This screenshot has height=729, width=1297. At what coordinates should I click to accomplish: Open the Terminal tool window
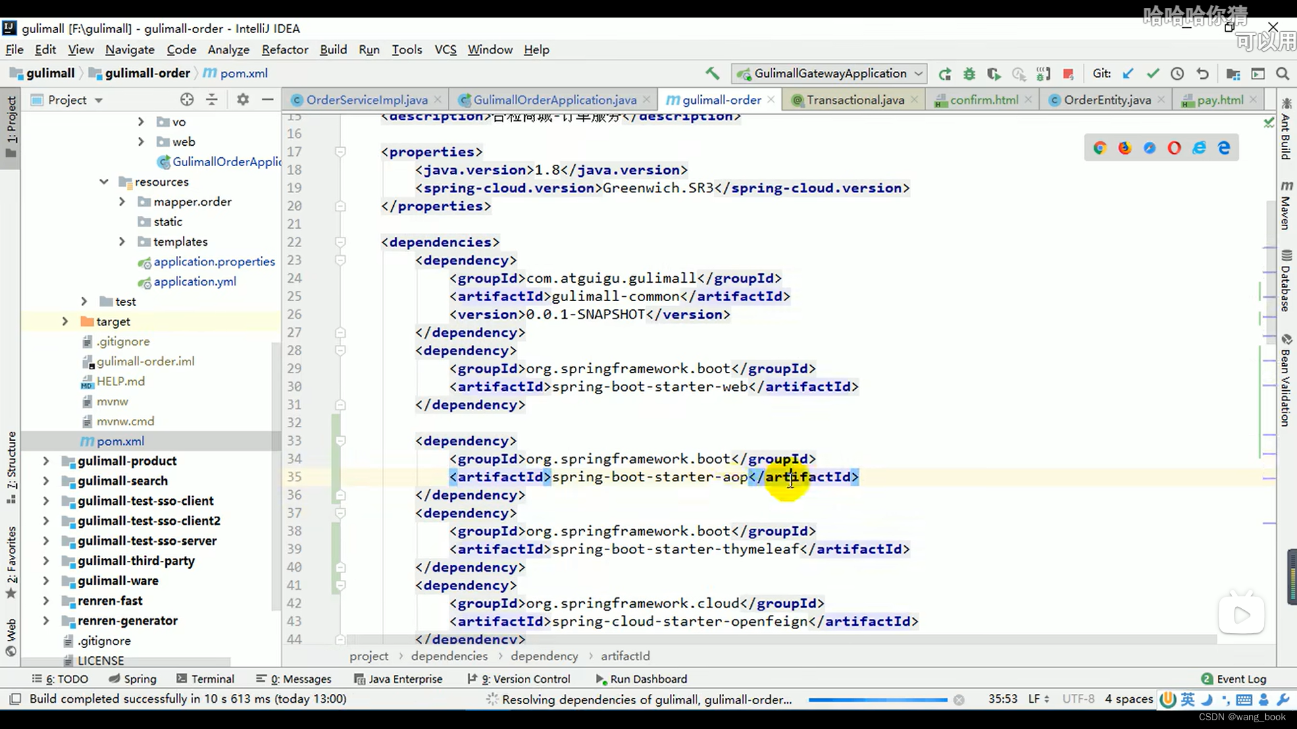coord(205,679)
